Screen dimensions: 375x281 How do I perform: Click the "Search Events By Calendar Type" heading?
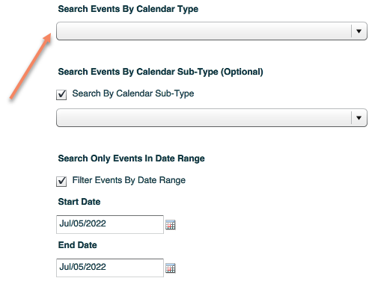pyautogui.click(x=128, y=9)
